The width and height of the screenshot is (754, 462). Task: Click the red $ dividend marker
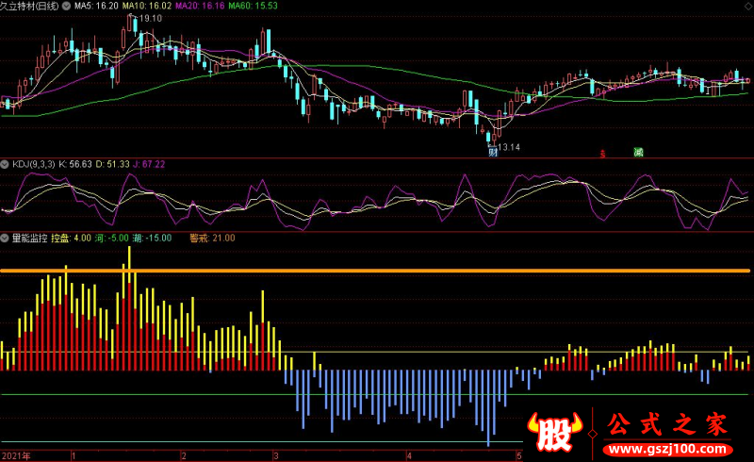[602, 154]
